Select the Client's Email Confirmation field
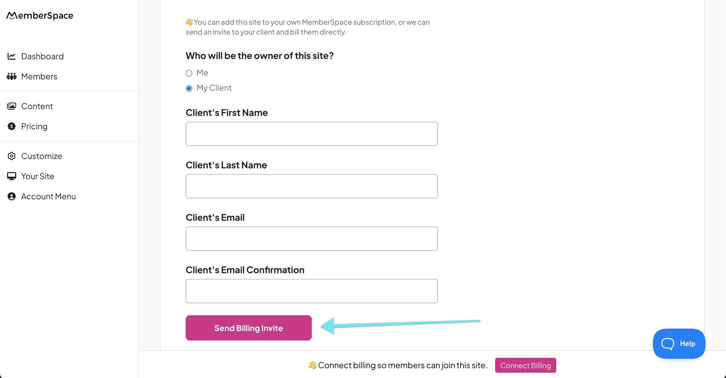The image size is (726, 378). tap(312, 291)
